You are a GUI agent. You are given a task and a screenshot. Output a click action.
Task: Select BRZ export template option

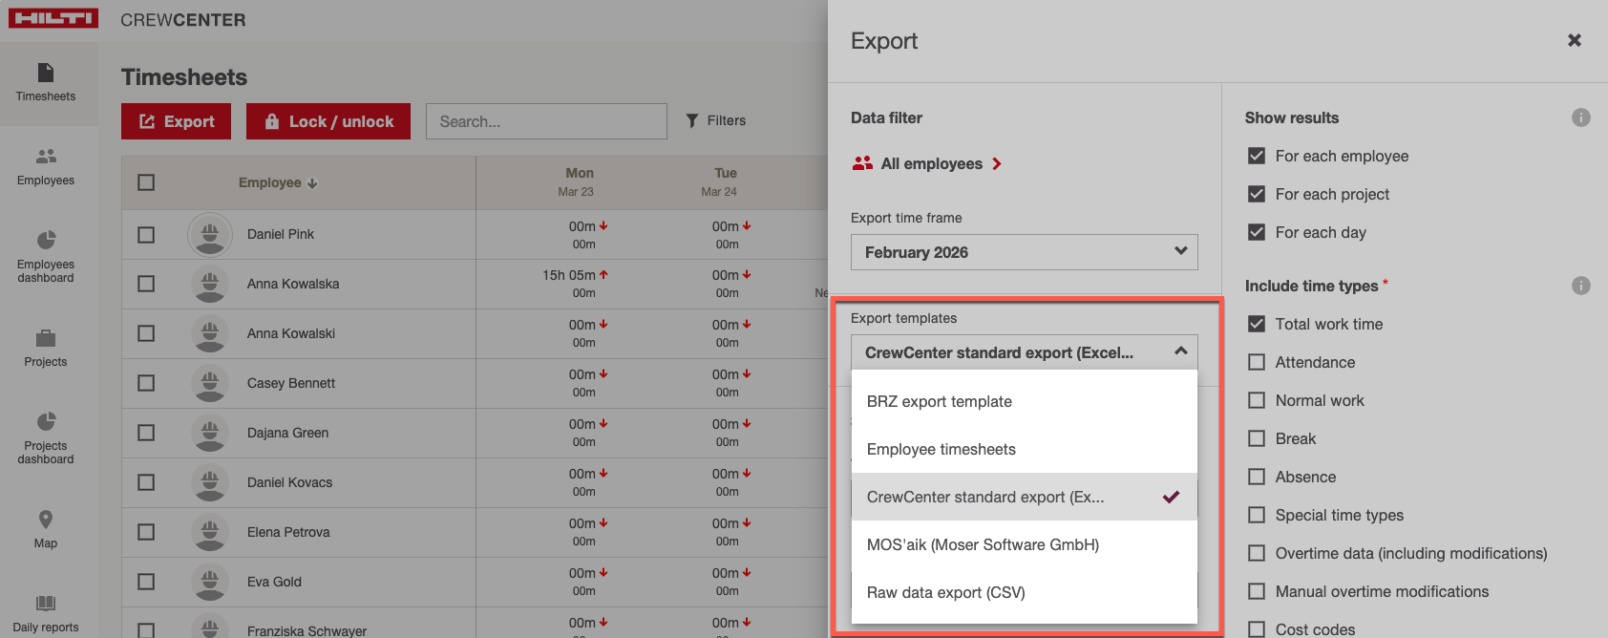pyautogui.click(x=940, y=401)
